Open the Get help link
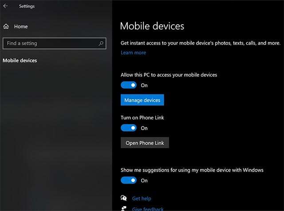The image size is (284, 211). (142, 198)
